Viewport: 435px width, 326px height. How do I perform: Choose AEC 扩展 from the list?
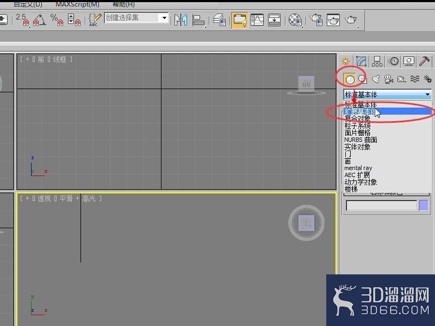coord(387,175)
